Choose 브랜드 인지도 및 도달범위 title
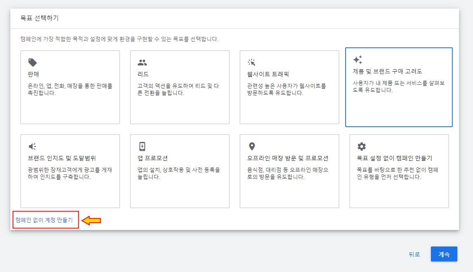This screenshot has height=272, width=473. pos(62,158)
